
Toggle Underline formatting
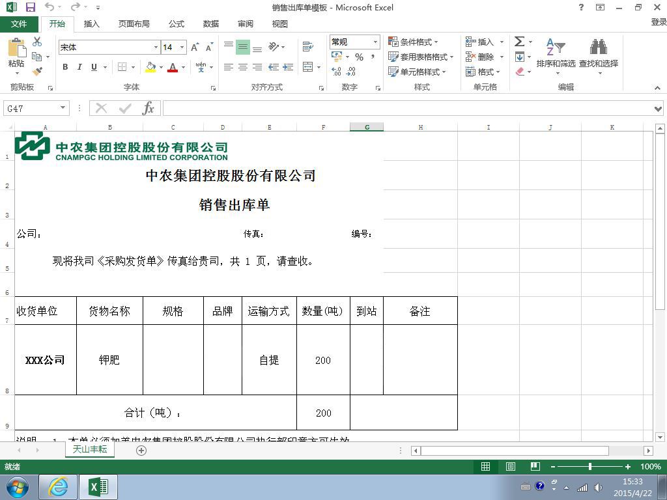[94, 67]
